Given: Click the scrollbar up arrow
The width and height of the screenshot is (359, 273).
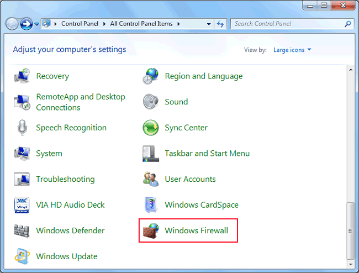Looking at the screenshot, I should 351,70.
